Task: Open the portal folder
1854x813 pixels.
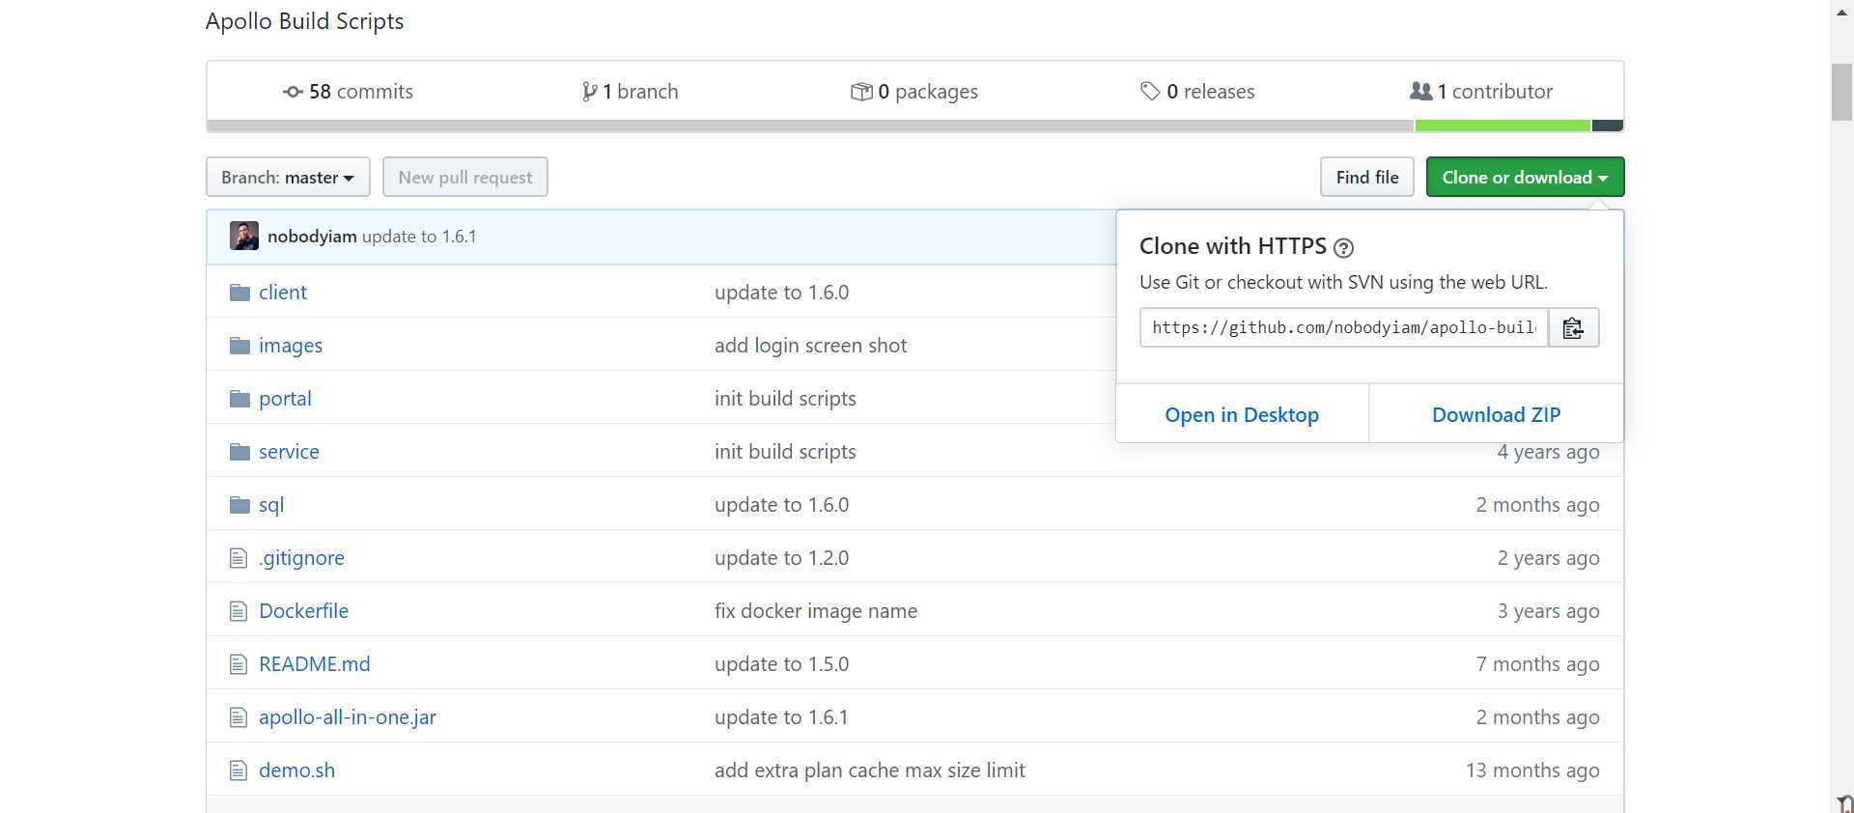Action: pos(285,399)
